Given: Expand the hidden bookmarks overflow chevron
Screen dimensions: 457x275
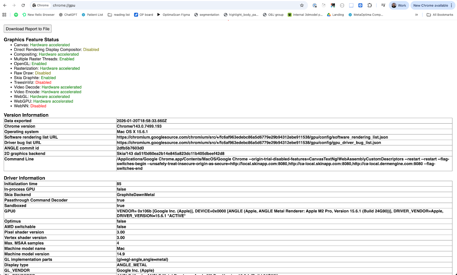Looking at the screenshot, I should [x=416, y=15].
